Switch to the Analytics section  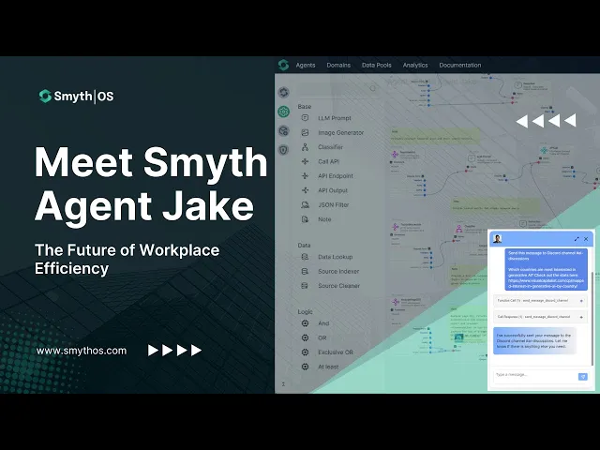pos(415,65)
